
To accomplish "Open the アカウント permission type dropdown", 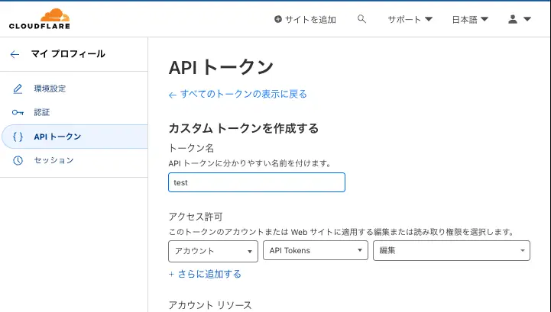I will [x=213, y=251].
